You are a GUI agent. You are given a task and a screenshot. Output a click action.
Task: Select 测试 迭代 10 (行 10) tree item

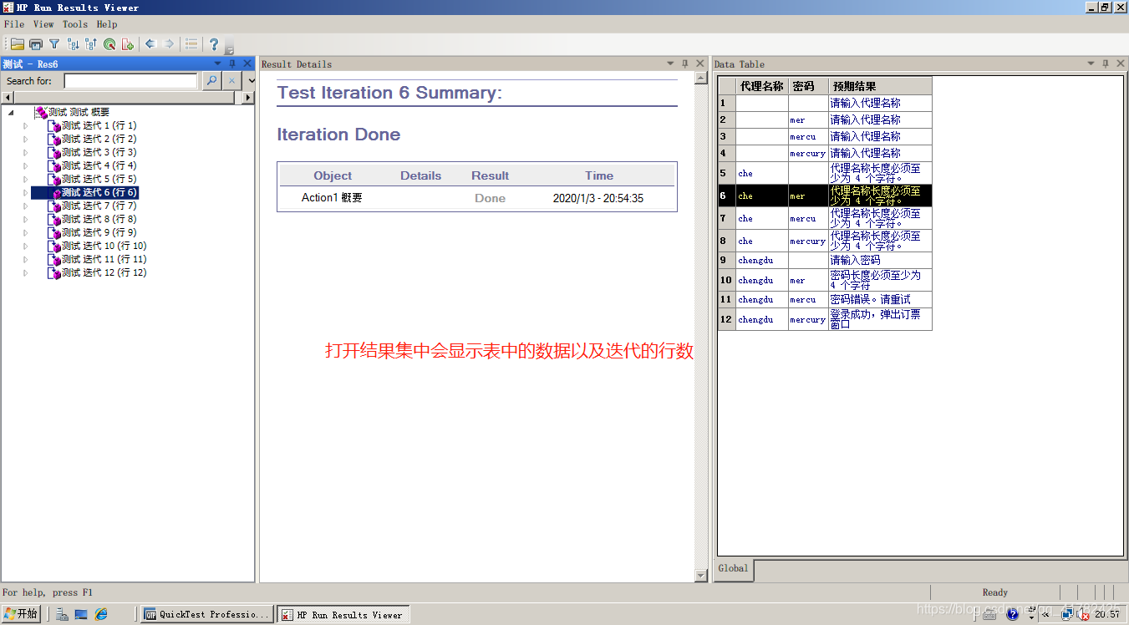(104, 246)
